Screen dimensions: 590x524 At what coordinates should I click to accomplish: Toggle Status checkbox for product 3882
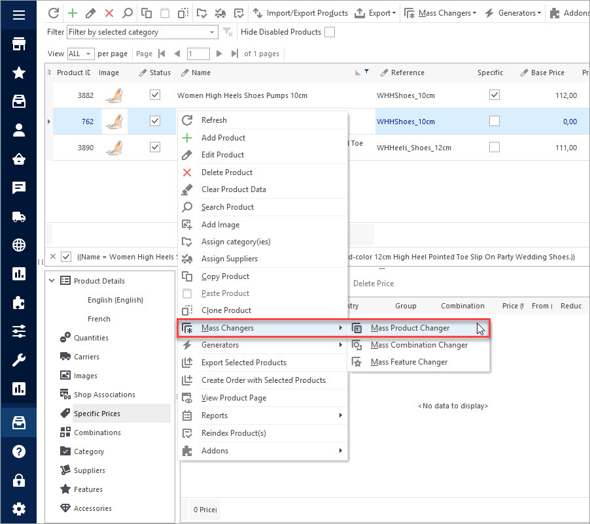tap(155, 95)
